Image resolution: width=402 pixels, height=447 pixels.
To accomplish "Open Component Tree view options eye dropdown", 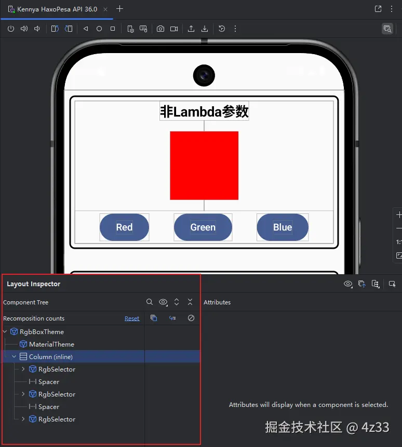I will click(163, 302).
